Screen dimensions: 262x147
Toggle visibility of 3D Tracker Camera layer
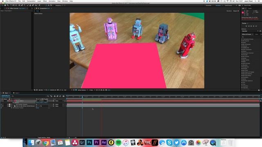tap(2, 105)
